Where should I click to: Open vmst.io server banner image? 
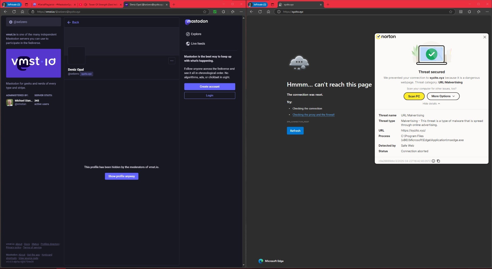pos(33,63)
